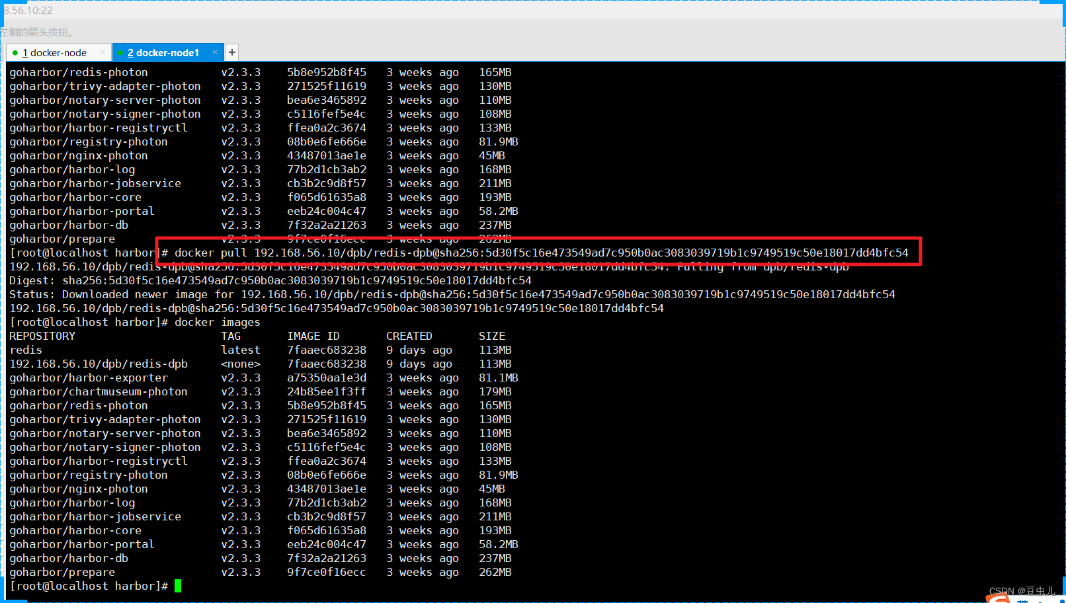The width and height of the screenshot is (1066, 603).
Task: Click the REPOSITORY column header text
Action: point(42,336)
